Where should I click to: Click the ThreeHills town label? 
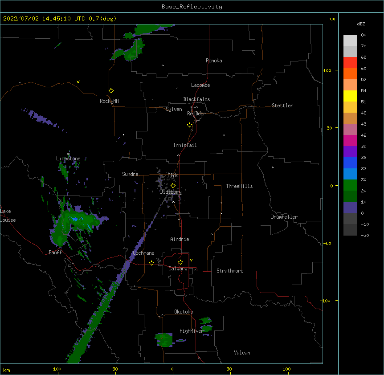[239, 186]
